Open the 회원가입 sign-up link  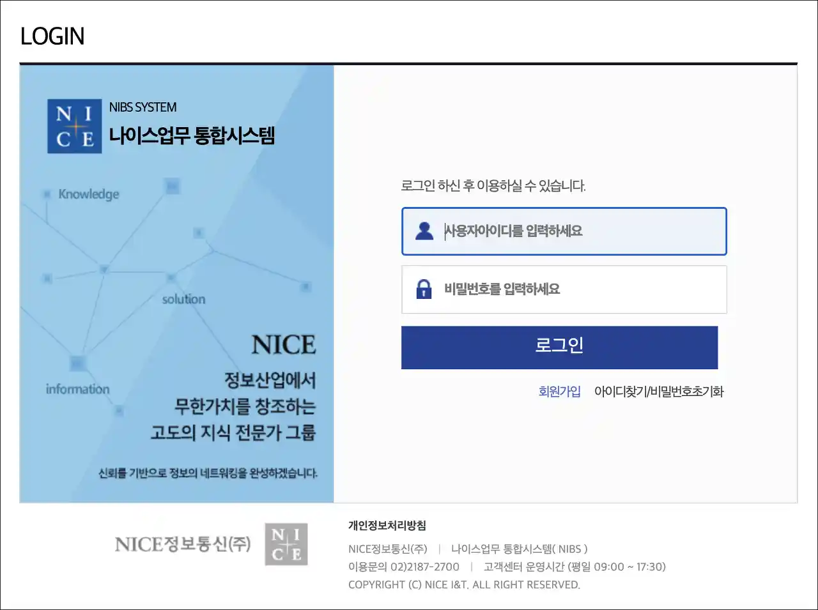[560, 392]
